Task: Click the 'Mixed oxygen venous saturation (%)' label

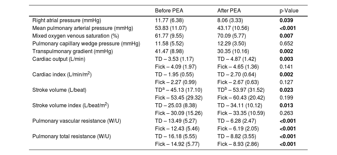Action: 75,36
